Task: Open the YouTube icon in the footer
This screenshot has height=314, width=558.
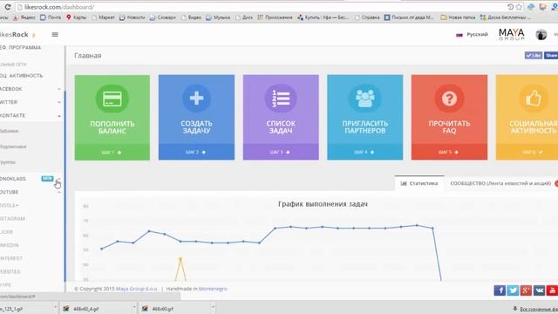Action: coord(552,290)
